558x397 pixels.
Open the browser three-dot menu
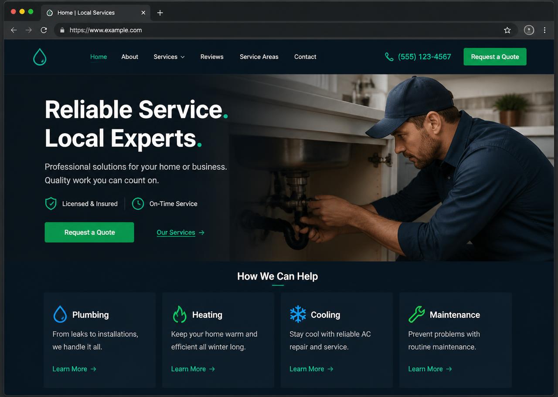544,30
